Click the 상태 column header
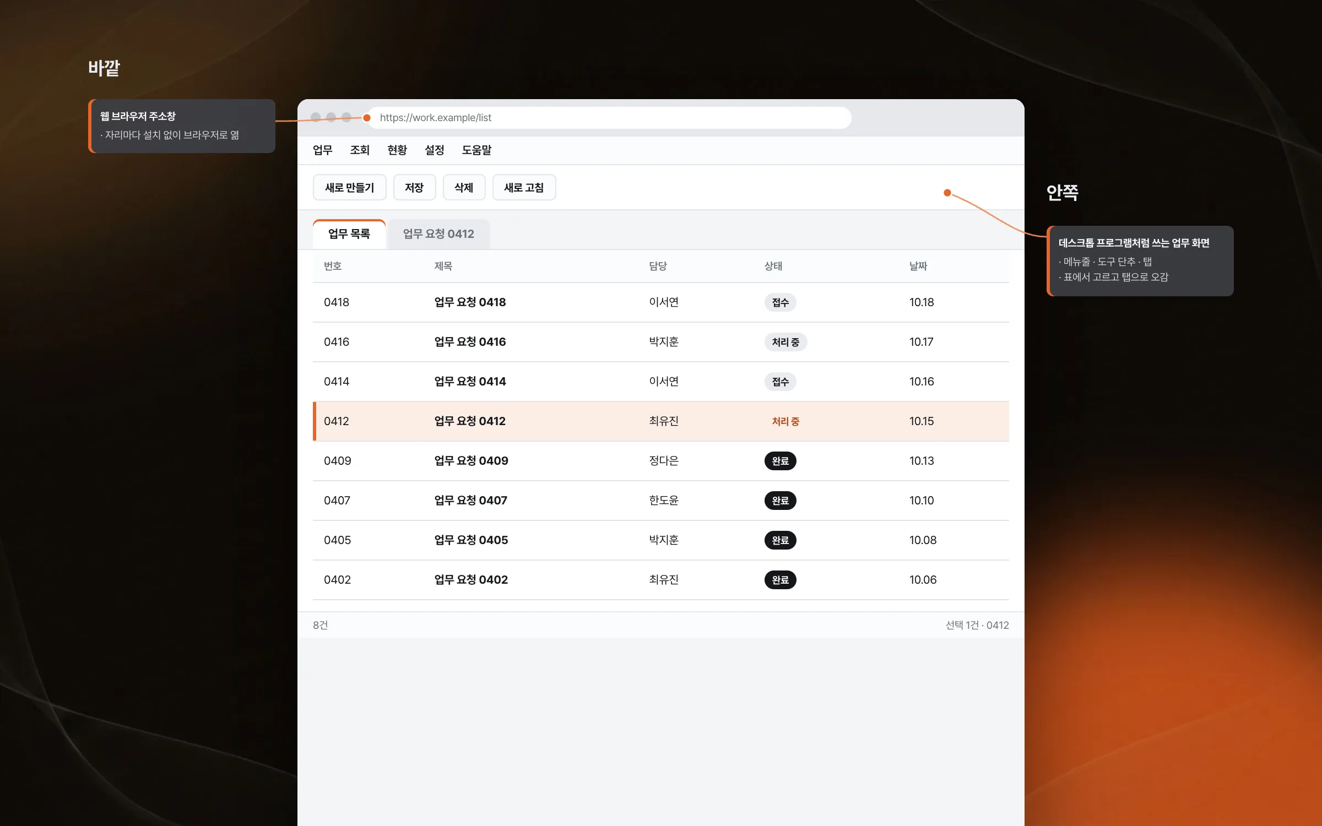This screenshot has width=1322, height=826. click(x=773, y=267)
